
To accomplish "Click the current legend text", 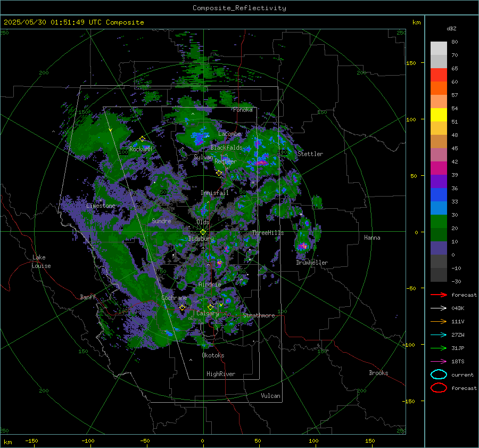I will [x=463, y=375].
